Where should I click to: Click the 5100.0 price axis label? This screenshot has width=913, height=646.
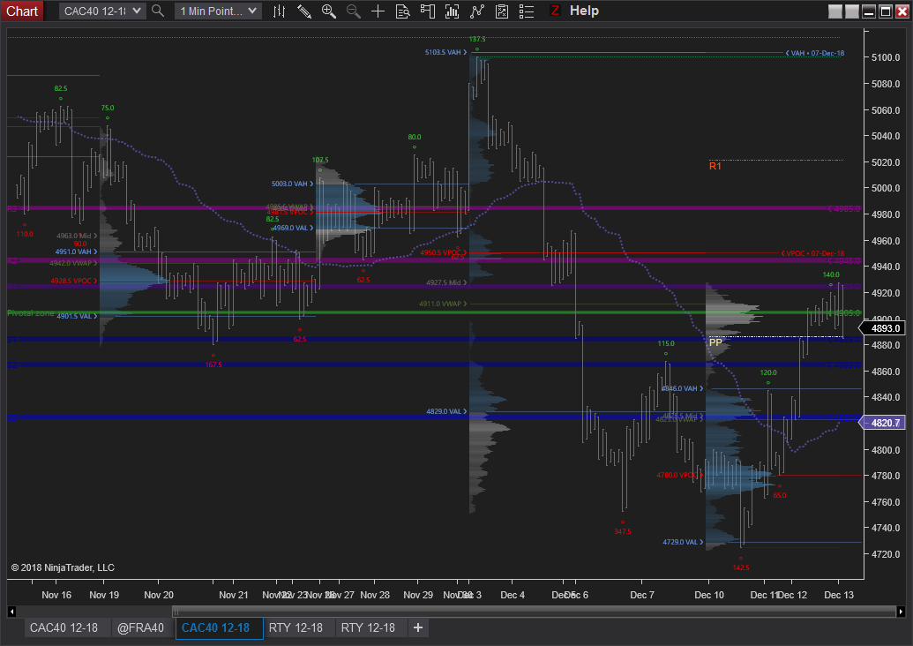pyautogui.click(x=886, y=57)
